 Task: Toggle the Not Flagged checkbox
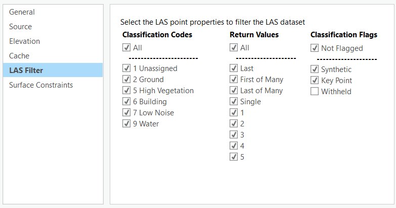pyautogui.click(x=315, y=48)
